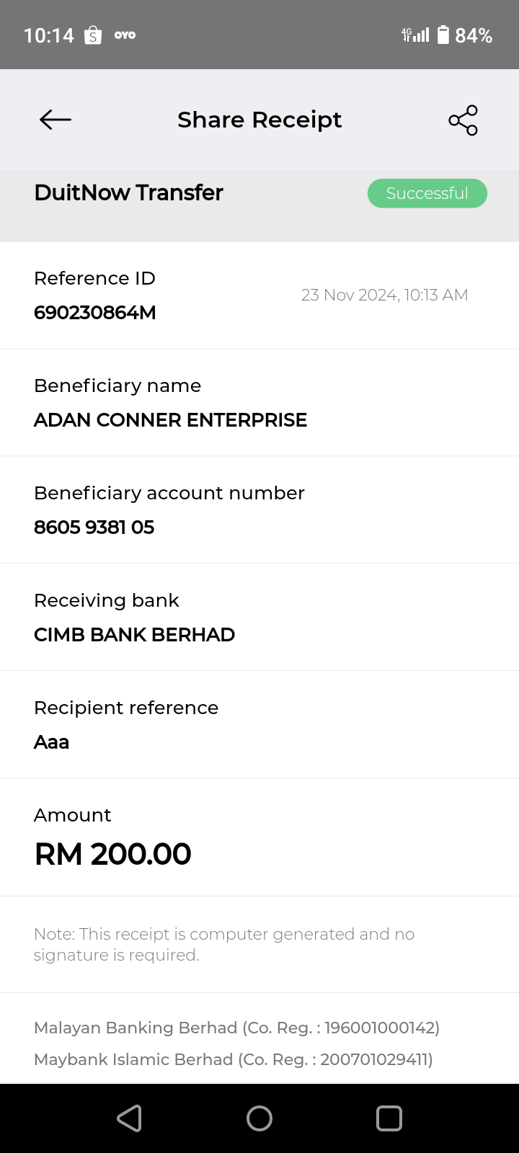
Task: Tap the Shopee notification icon in status bar
Action: 93,35
